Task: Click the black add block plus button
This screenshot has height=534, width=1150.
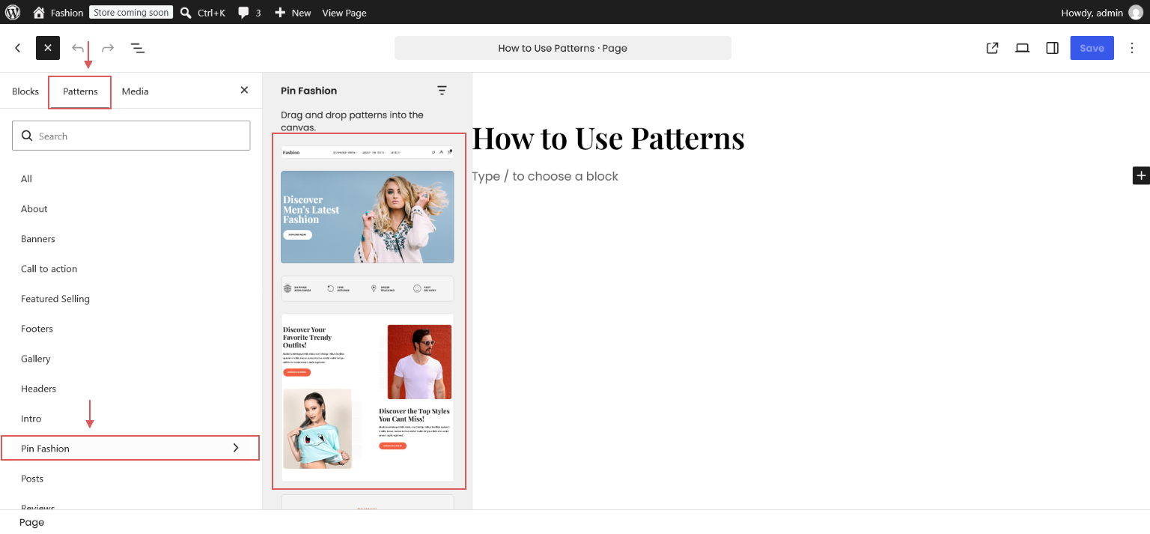Action: tap(1141, 175)
